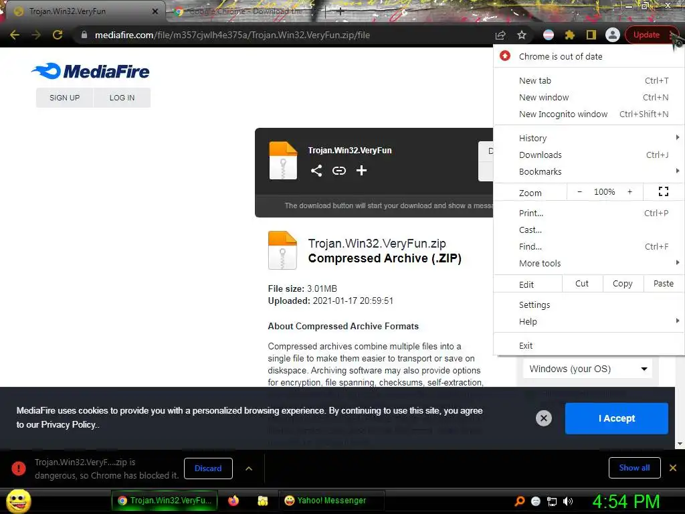
Task: Click the taskbar clock 4:54 PM
Action: point(626,501)
